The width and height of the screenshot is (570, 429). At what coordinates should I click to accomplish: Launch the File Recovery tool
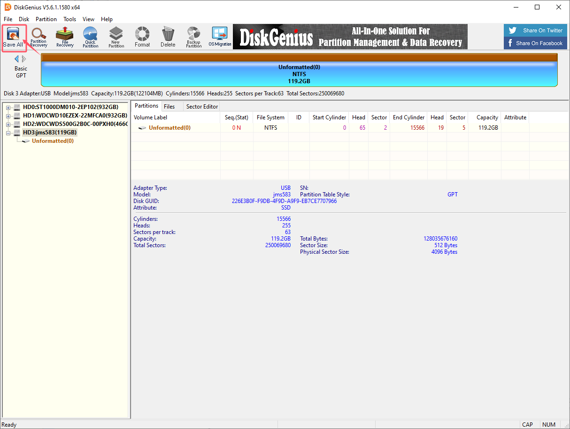pyautogui.click(x=65, y=37)
